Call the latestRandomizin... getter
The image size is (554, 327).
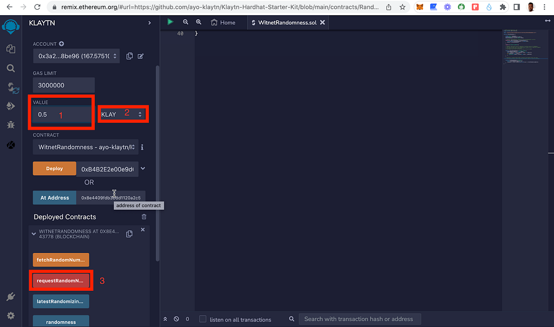[61, 301]
